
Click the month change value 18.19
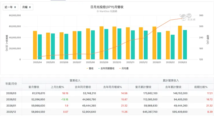click(65, 93)
